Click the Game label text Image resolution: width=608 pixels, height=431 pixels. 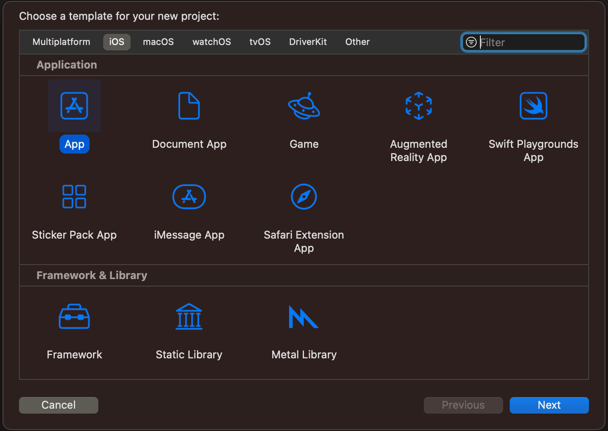click(x=304, y=144)
